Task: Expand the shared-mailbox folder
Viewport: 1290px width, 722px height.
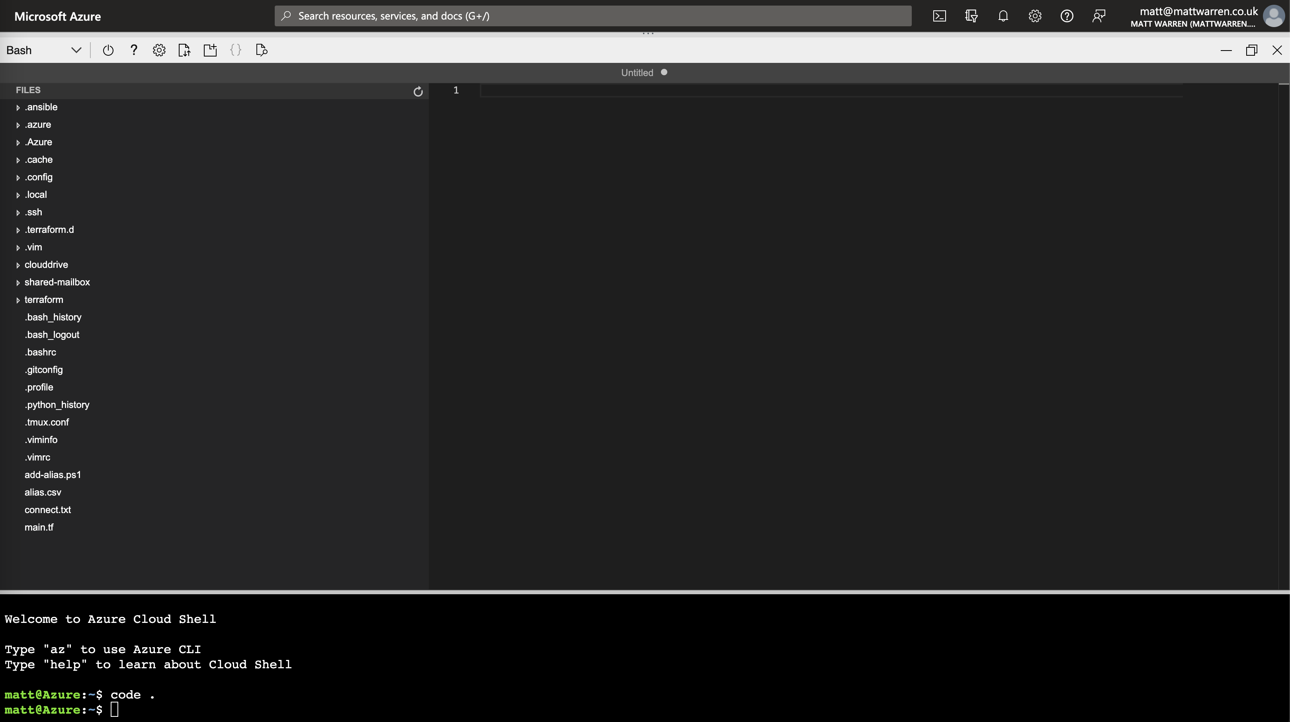Action: click(18, 283)
